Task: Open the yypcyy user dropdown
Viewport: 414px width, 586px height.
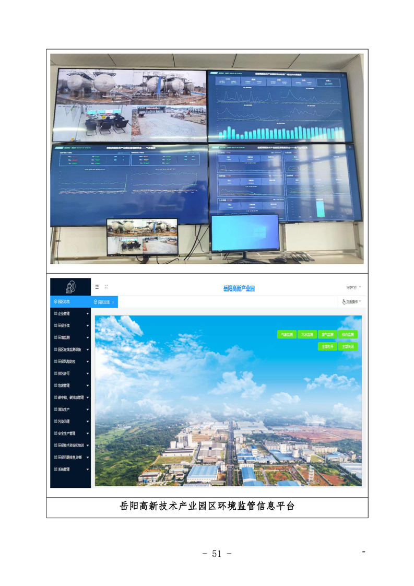Action: pyautogui.click(x=360, y=287)
